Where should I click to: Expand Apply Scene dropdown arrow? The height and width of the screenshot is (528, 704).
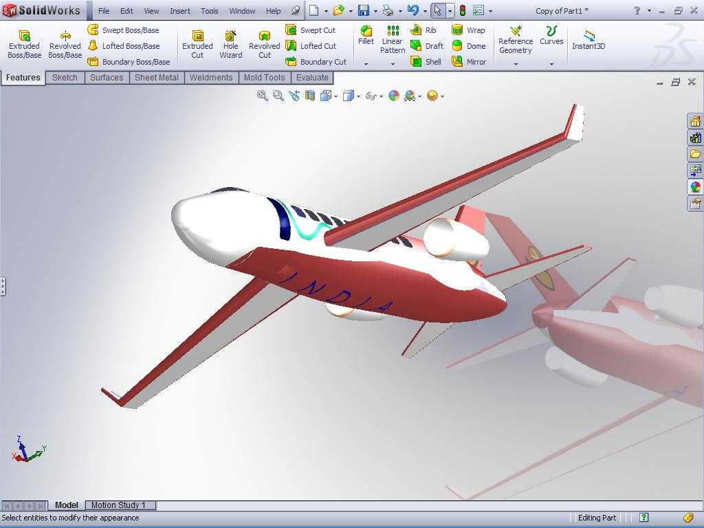[420, 96]
